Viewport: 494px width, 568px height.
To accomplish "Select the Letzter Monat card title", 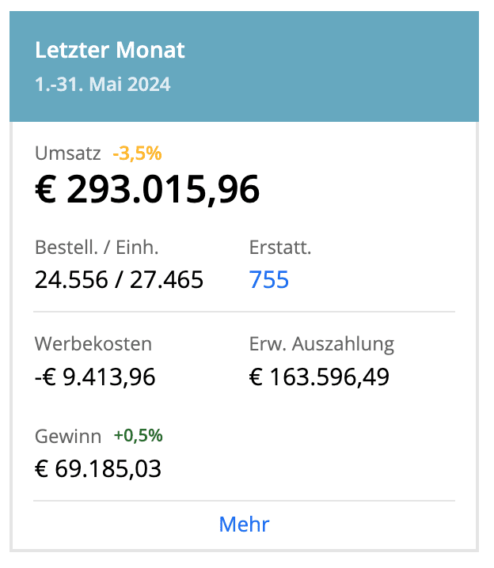I will [110, 51].
